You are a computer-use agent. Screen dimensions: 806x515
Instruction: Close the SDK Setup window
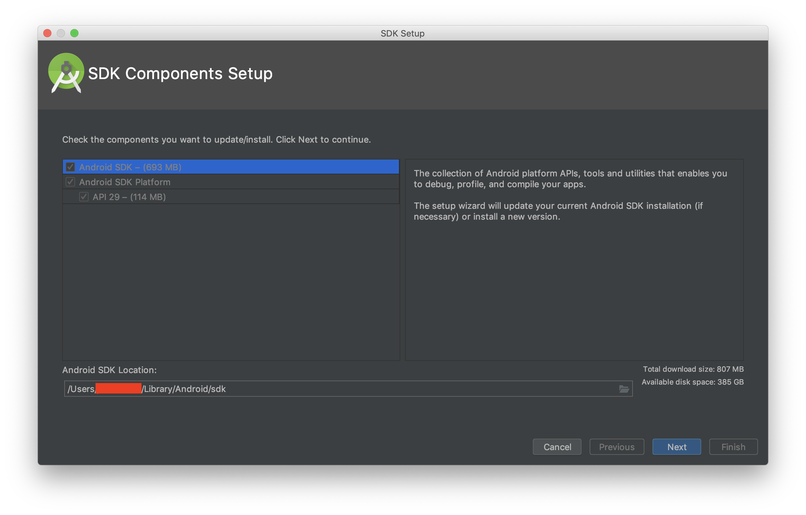pos(47,33)
